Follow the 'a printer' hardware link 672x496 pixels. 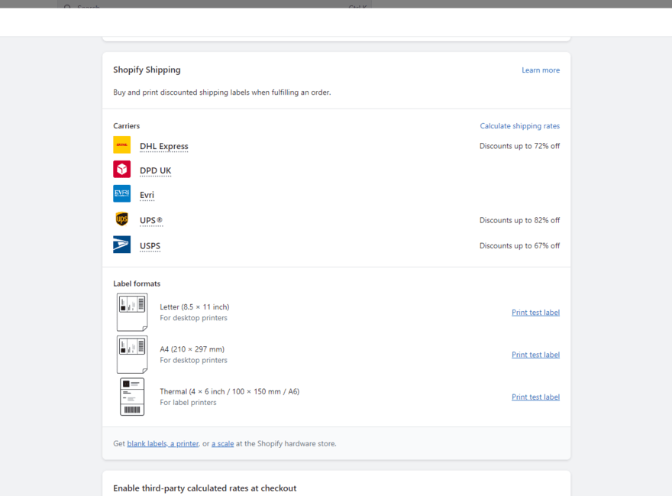(x=184, y=444)
